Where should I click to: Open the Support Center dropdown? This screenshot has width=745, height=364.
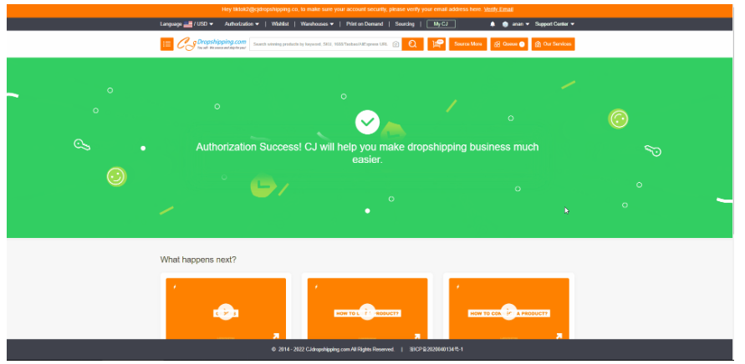coord(554,24)
